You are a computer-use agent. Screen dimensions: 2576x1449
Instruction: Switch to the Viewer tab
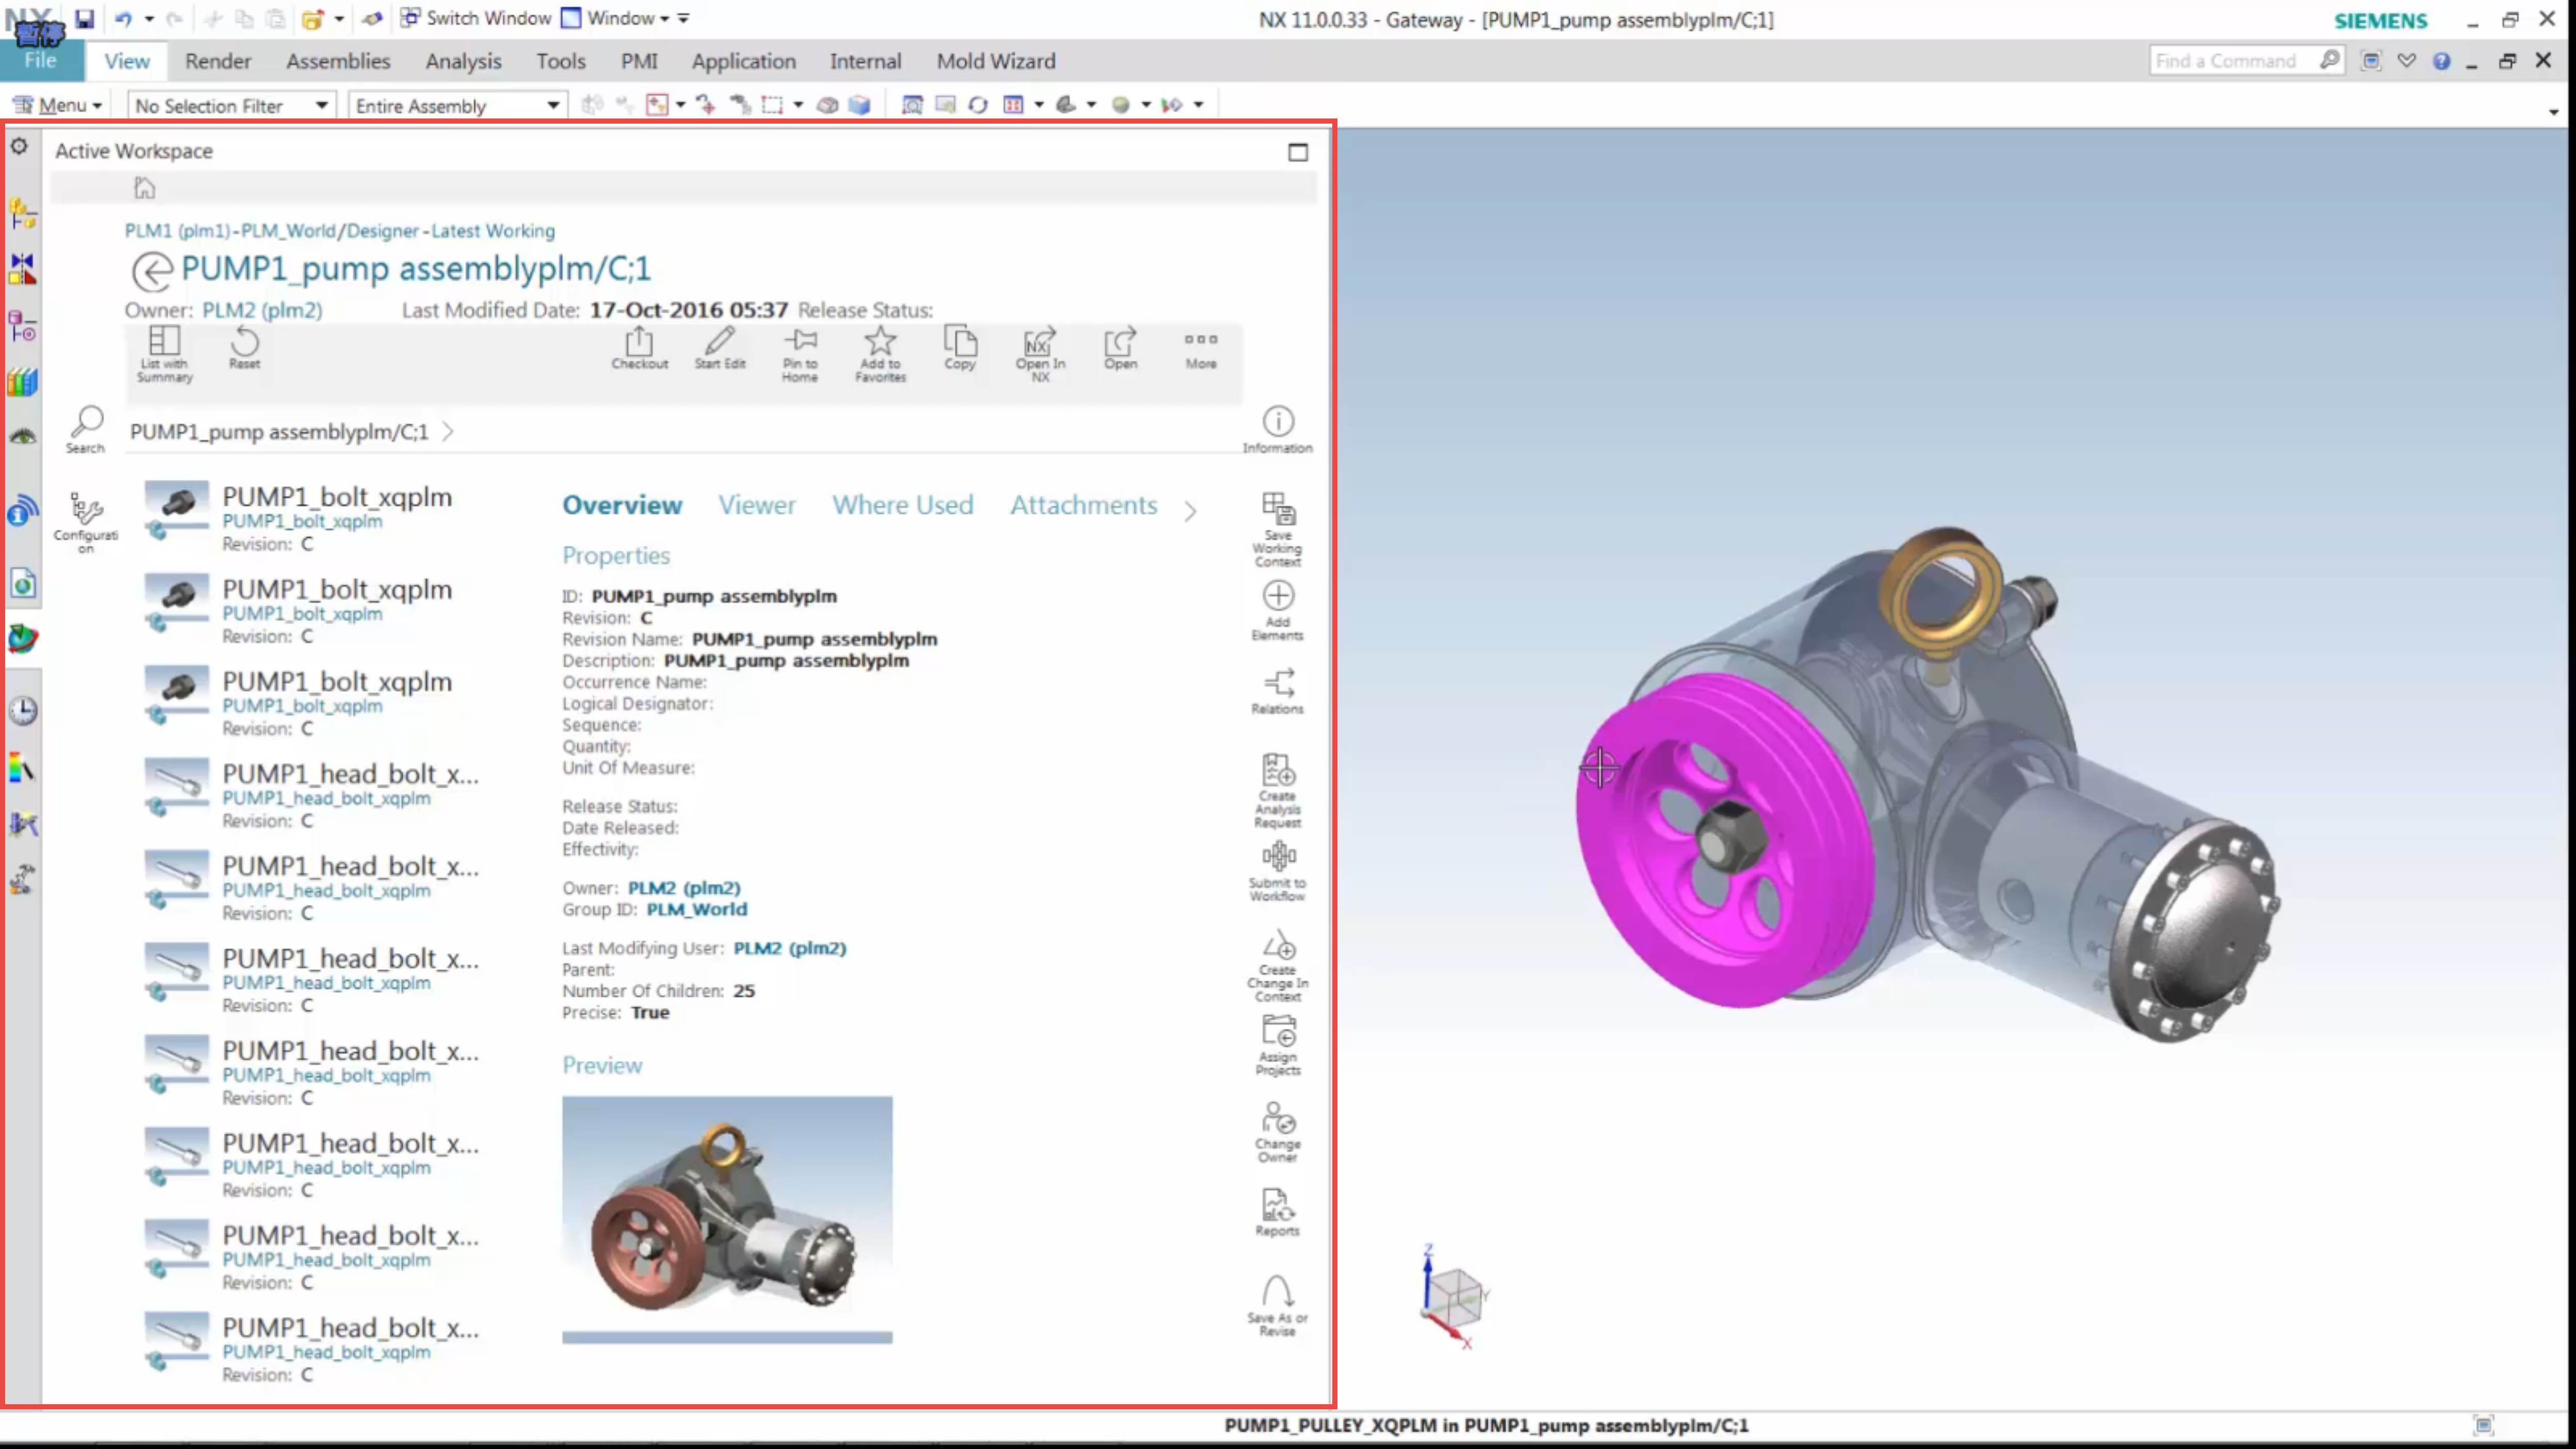click(x=757, y=505)
